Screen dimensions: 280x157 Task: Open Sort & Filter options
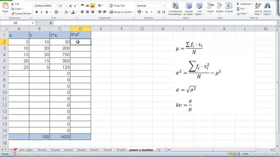(258, 9)
